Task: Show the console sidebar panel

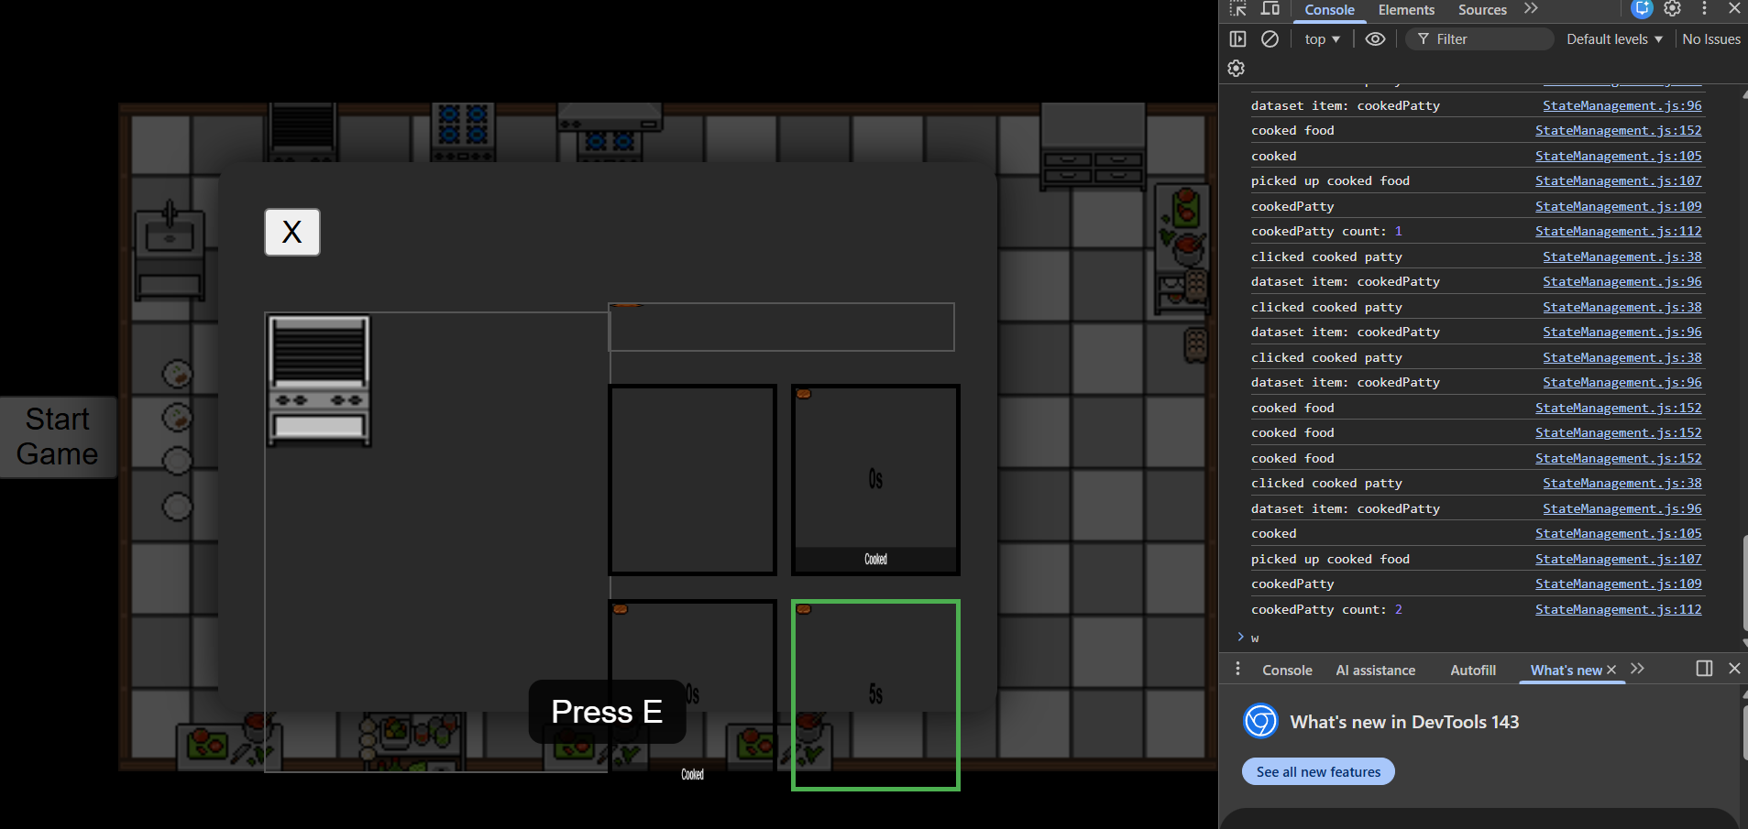Action: (1237, 39)
